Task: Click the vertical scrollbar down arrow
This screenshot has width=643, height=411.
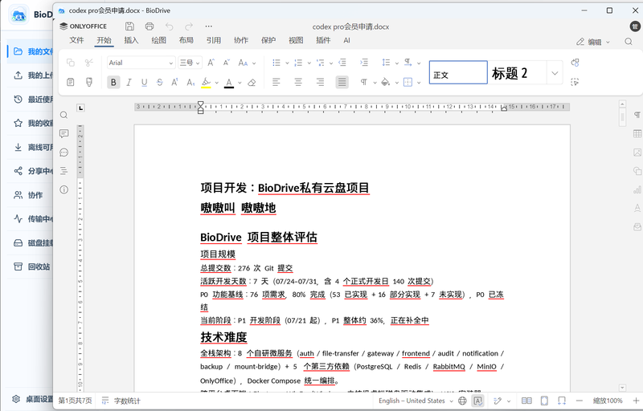Action: pos(622,388)
